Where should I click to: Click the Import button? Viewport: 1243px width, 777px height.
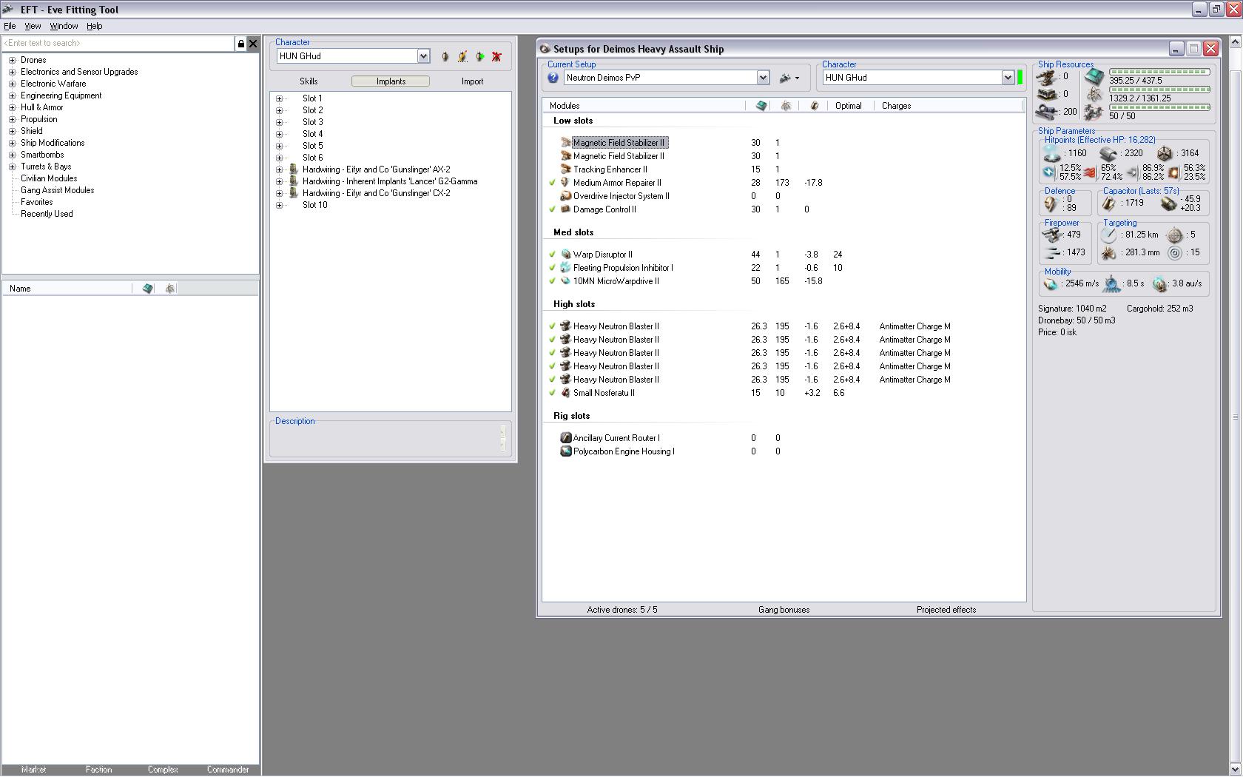coord(472,81)
